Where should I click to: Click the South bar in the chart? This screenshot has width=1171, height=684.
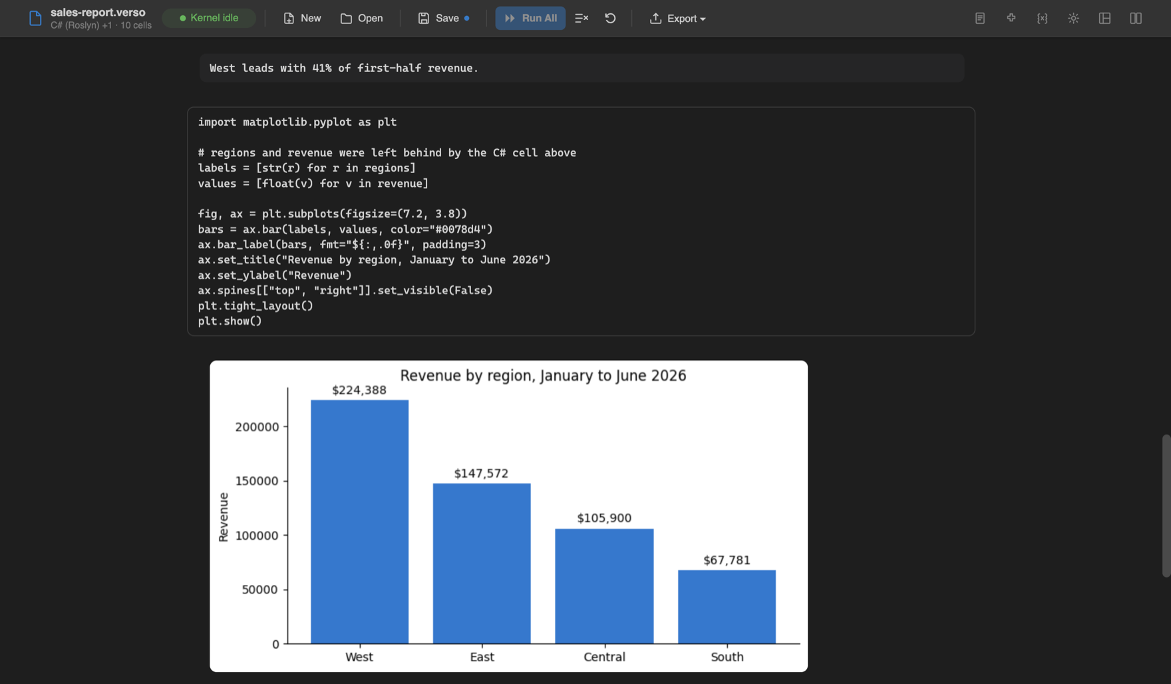click(x=727, y=607)
